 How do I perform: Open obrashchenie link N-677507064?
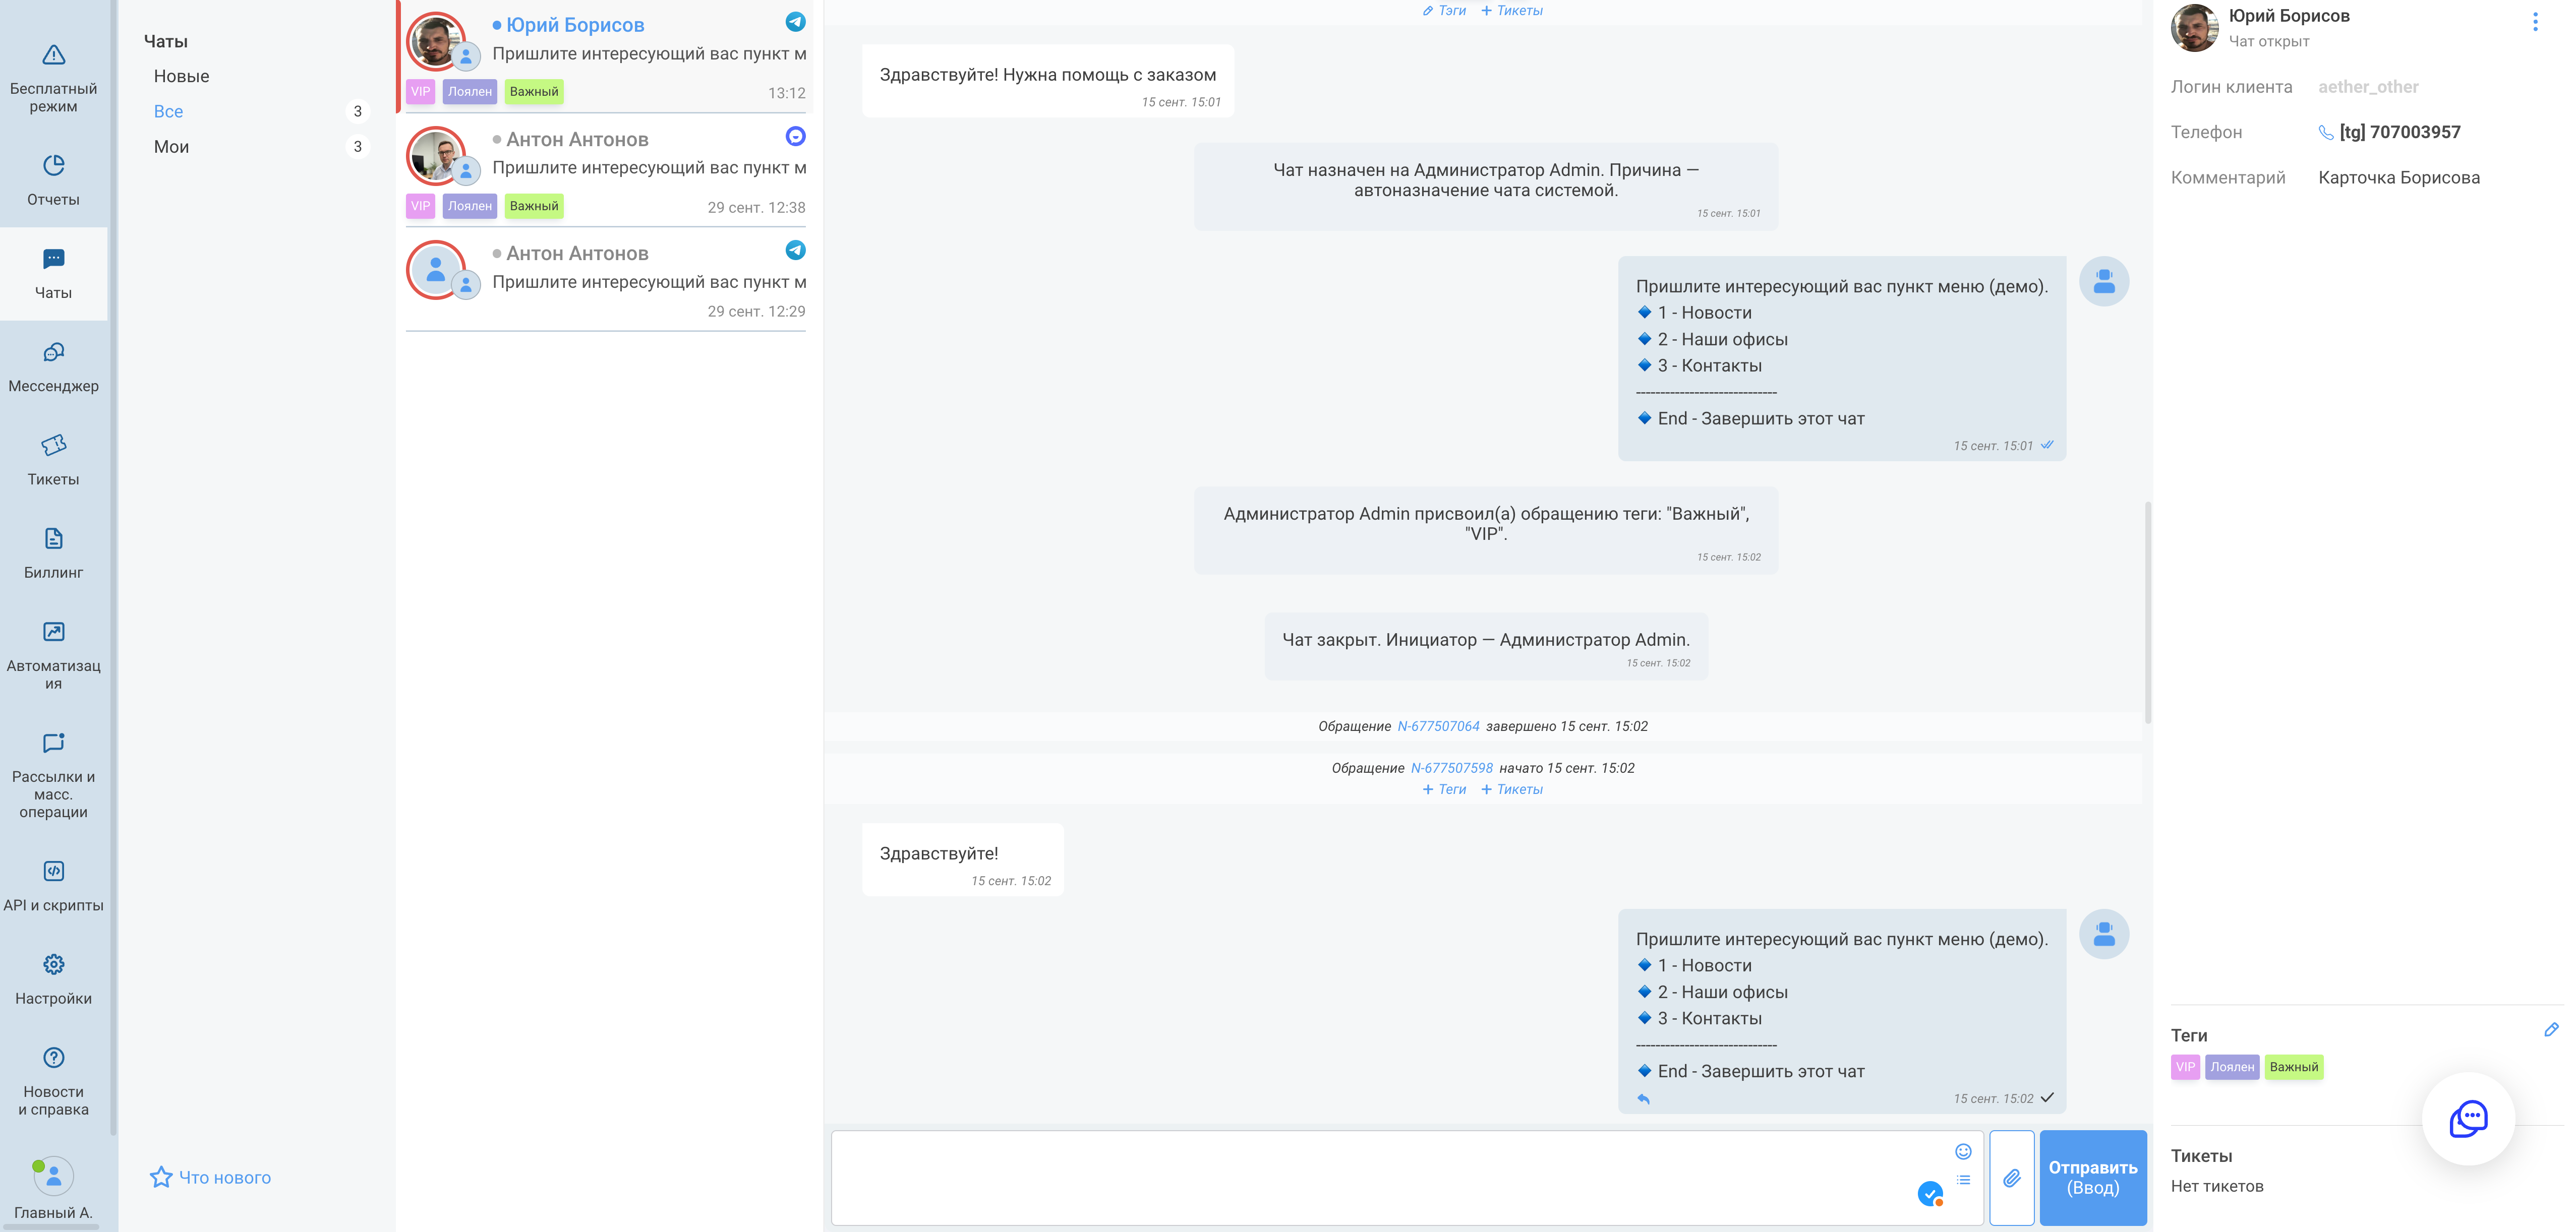(x=1440, y=726)
